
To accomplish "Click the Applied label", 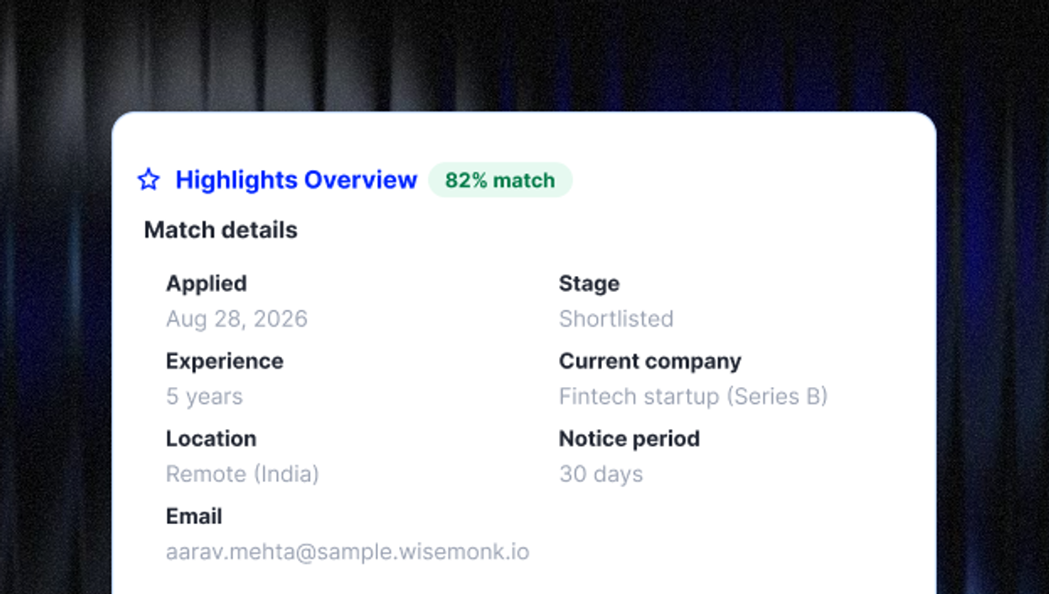I will point(206,284).
